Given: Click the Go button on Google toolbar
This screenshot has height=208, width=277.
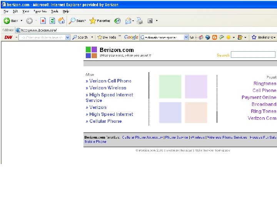Looking at the screenshot, I should tap(192, 37).
